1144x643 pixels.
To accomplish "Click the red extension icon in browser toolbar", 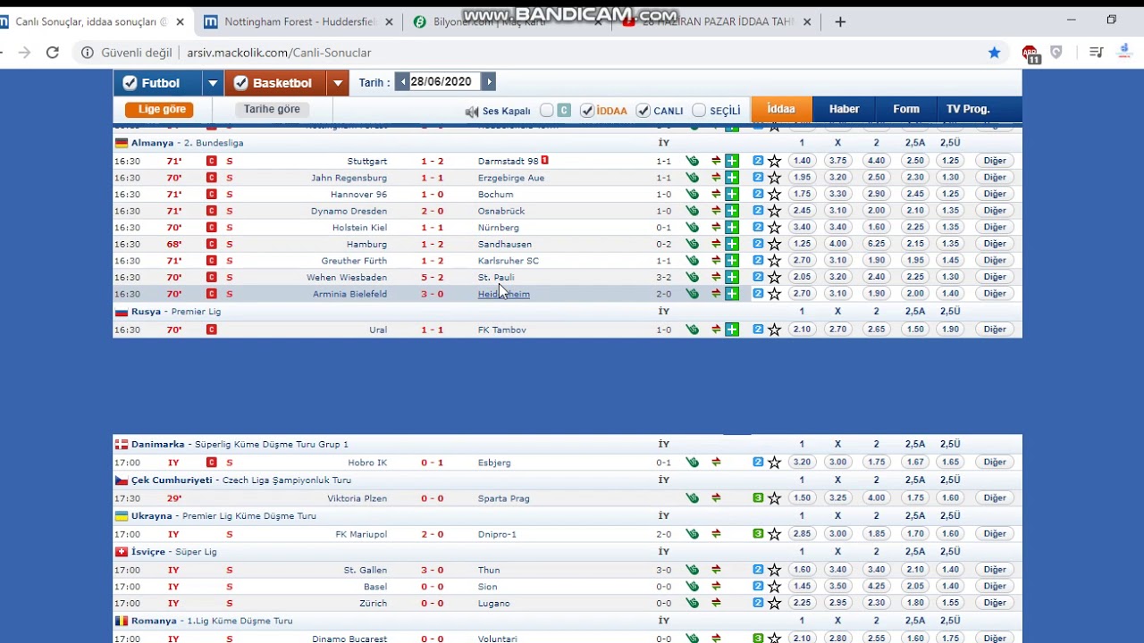I will pyautogui.click(x=1030, y=53).
